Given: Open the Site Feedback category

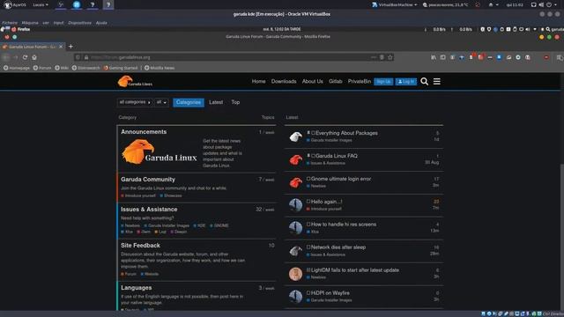Looking at the screenshot, I should [x=140, y=246].
